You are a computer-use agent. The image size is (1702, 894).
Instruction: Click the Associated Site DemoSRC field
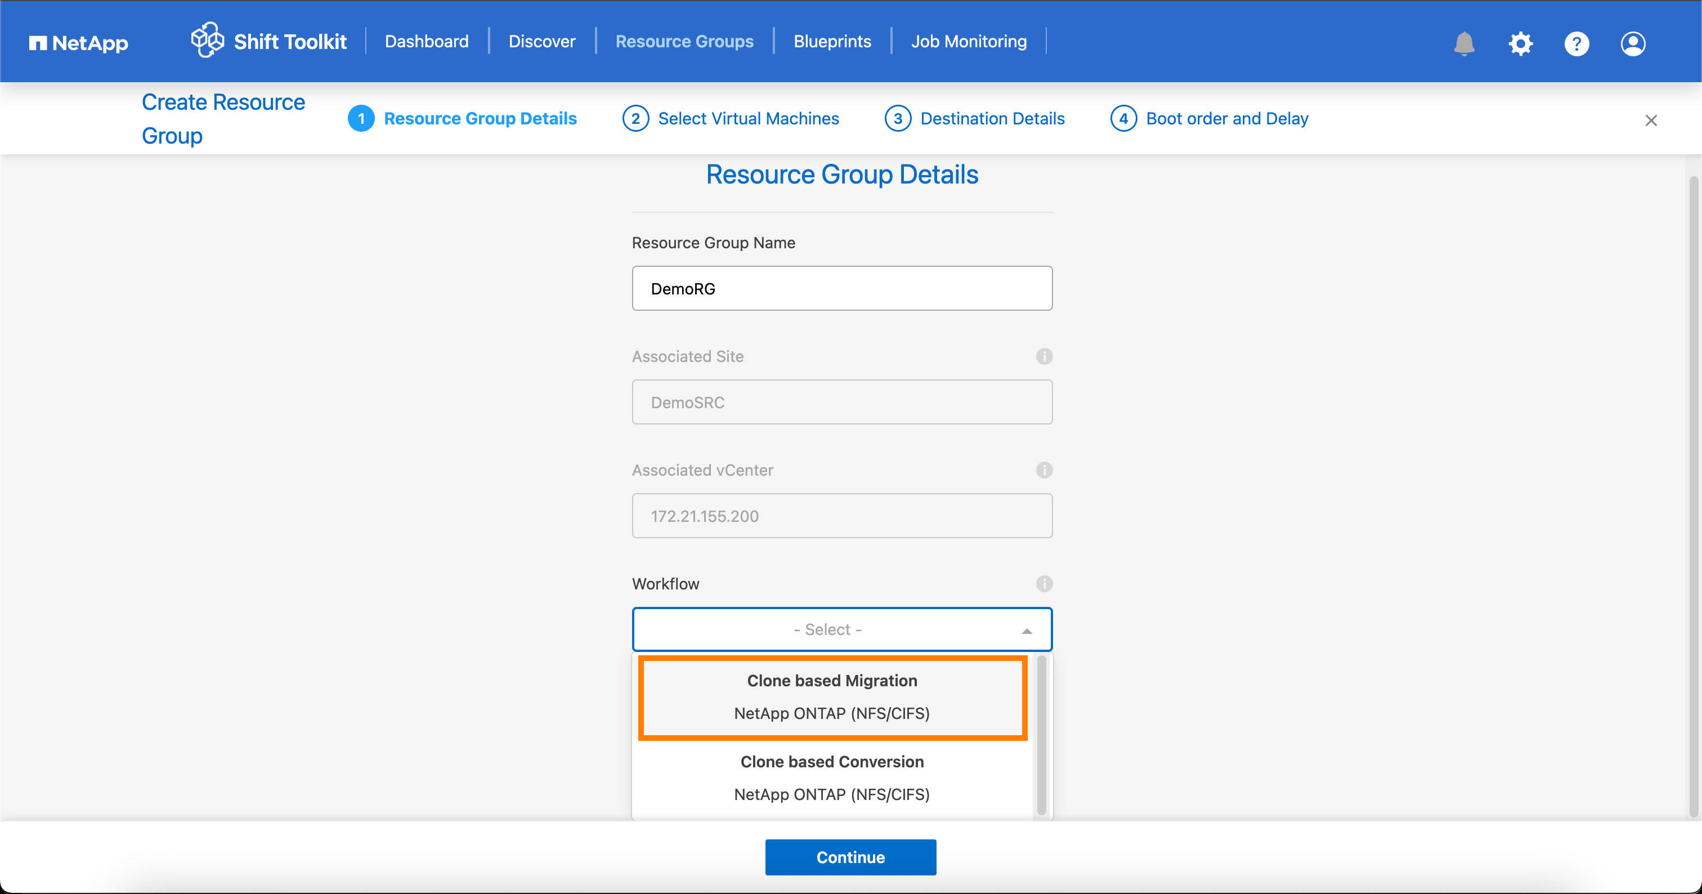coord(842,402)
